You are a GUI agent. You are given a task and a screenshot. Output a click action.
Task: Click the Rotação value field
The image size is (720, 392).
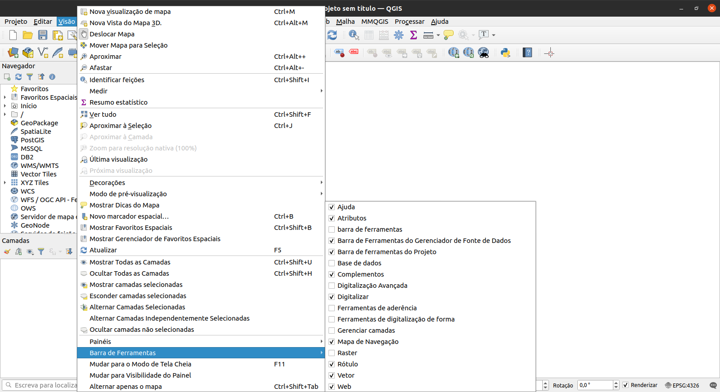[x=595, y=385]
